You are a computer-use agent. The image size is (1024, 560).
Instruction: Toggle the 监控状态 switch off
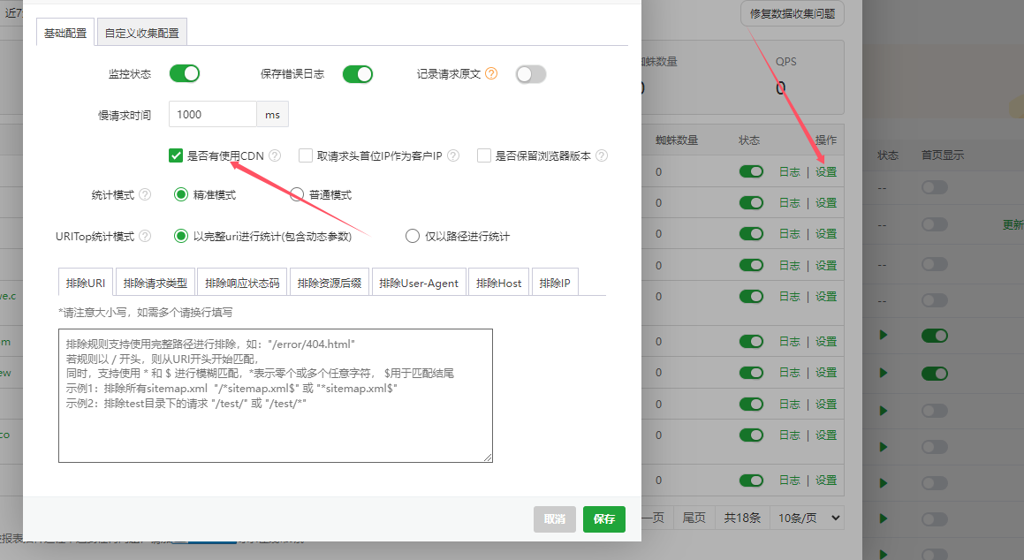185,74
